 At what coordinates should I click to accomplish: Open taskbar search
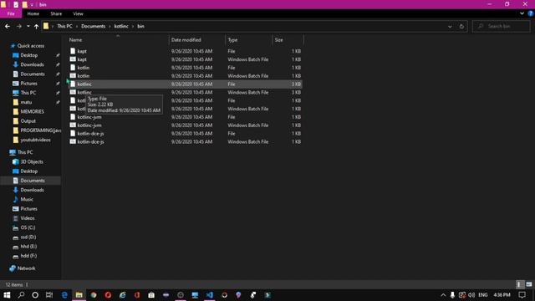coord(21,295)
